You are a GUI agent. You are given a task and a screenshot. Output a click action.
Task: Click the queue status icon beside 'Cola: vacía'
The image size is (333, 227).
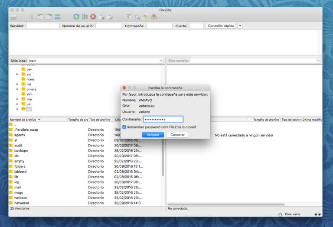[281, 214]
